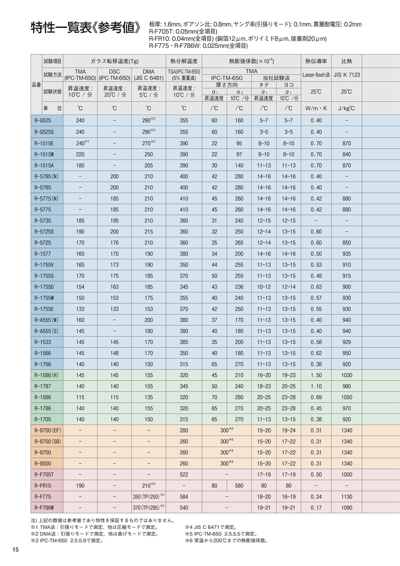400x566 pixels.
Task: Select product name R-1755E
Action: click(x=44, y=309)
